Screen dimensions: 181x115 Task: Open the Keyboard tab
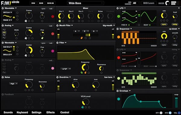click(22, 112)
